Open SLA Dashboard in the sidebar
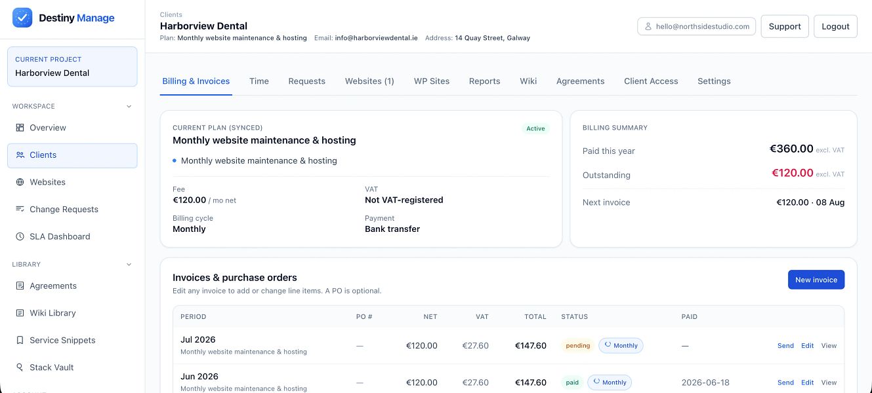This screenshot has width=872, height=393. tap(72, 236)
